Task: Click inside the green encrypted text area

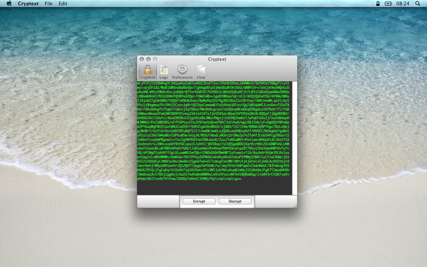Action: pyautogui.click(x=215, y=138)
